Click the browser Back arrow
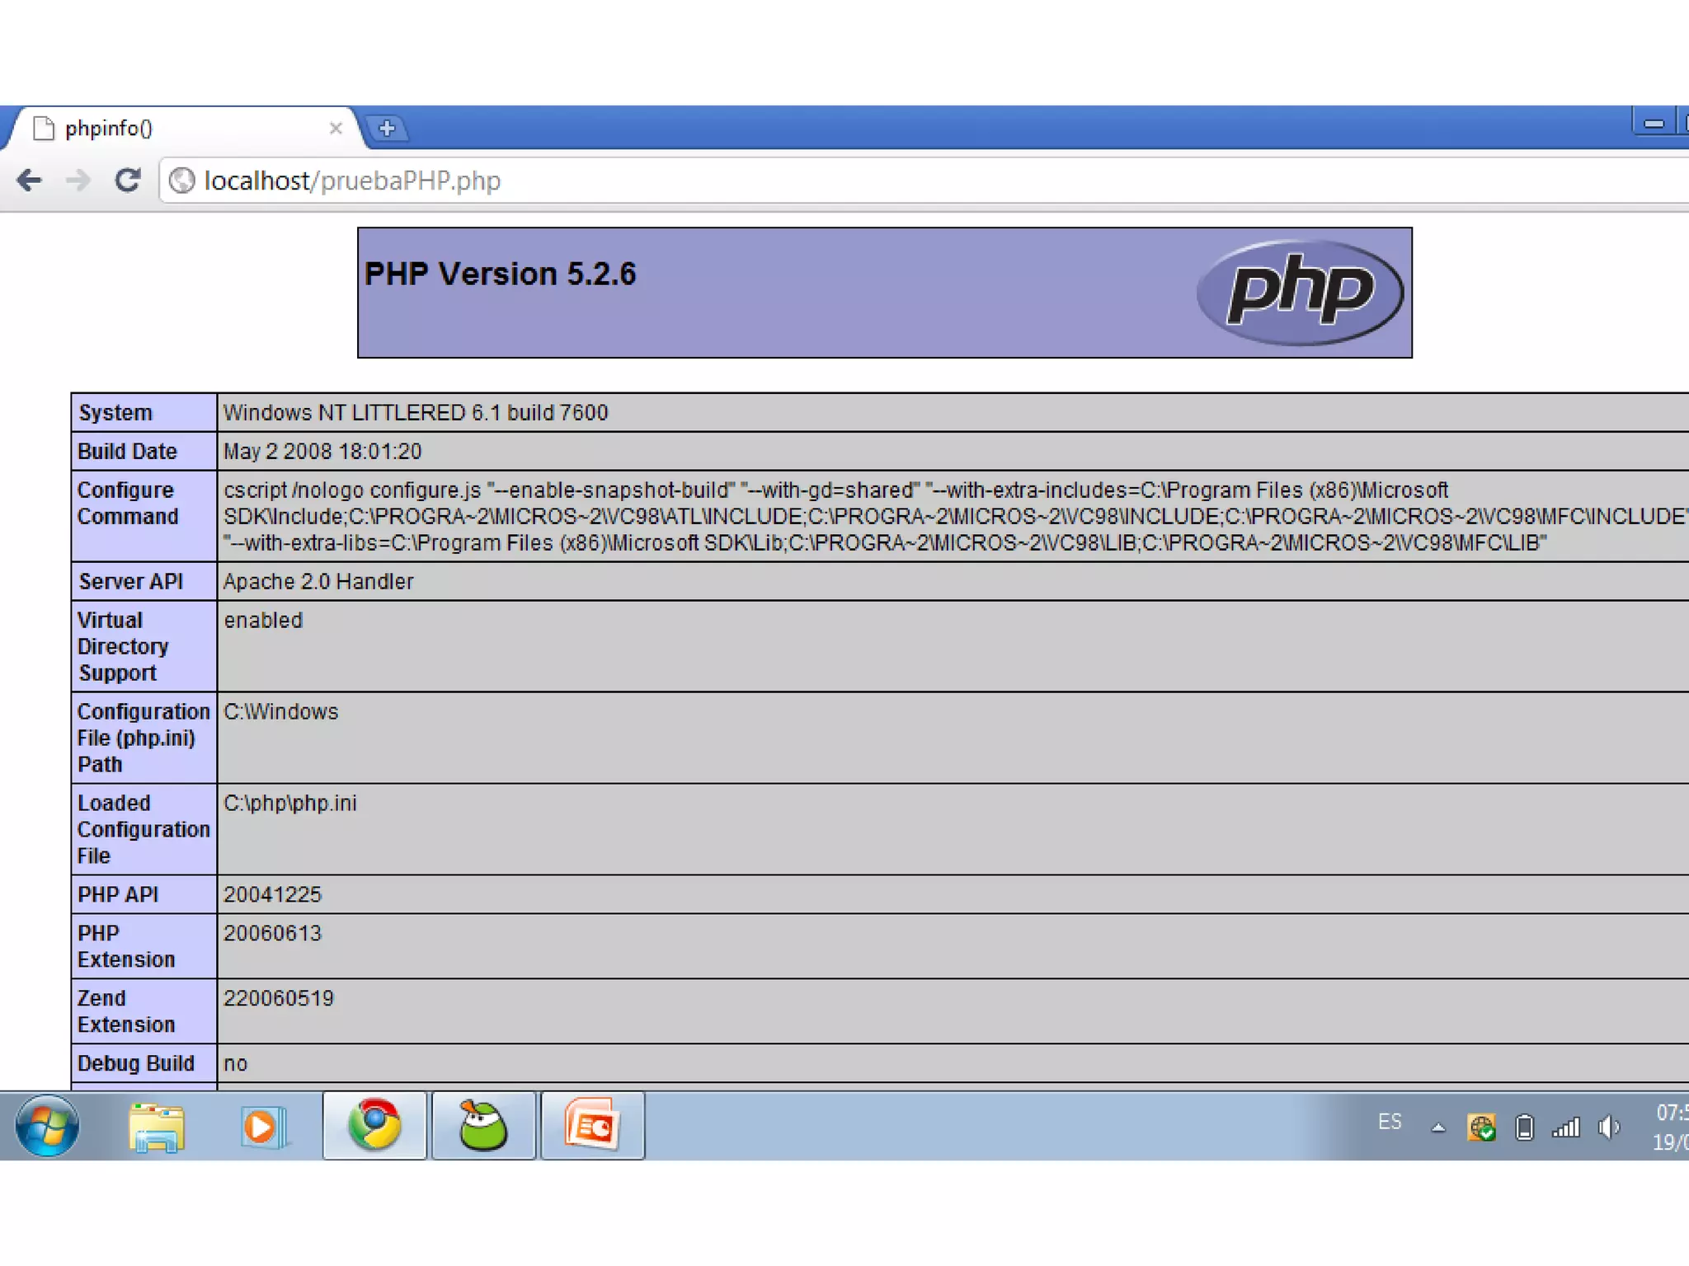 [30, 180]
